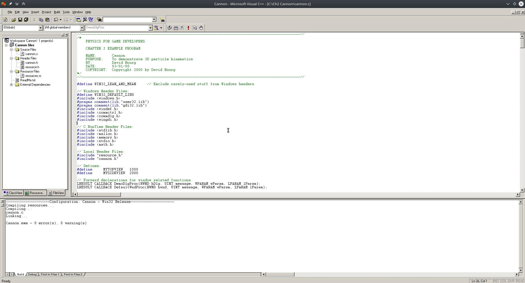The width and height of the screenshot is (525, 283).
Task: Switch to Find in Files 2 tab
Action: click(73, 275)
